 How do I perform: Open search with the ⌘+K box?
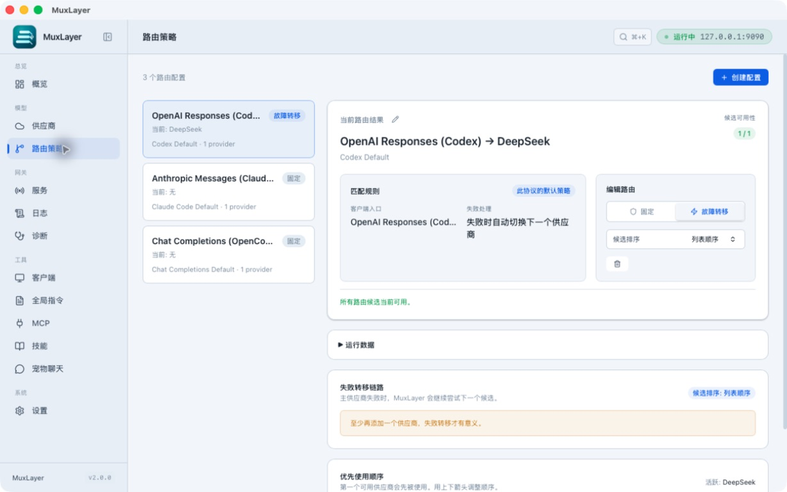[633, 37]
